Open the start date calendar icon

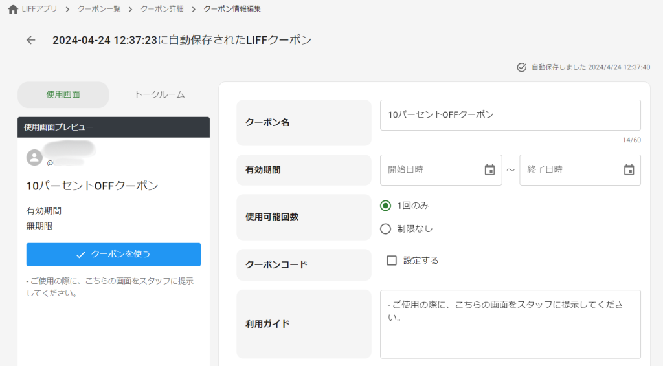pos(489,169)
